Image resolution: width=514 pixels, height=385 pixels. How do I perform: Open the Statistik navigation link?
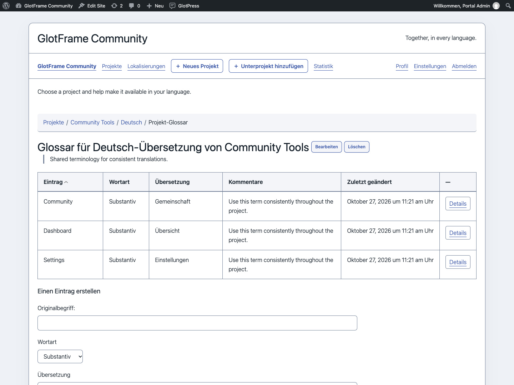tap(323, 66)
